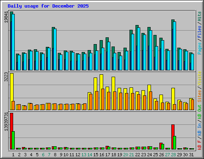Image resolution: width=204 pixels, height=159 pixels.
Task: Select x-axis day label 9
Action: pyautogui.click(x=61, y=155)
